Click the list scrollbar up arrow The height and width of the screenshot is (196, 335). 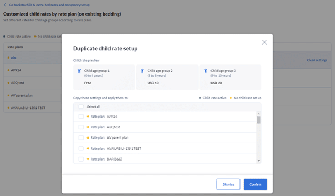point(259,114)
